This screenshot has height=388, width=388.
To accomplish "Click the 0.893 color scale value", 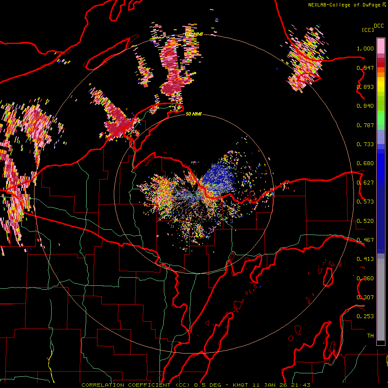I will coord(365,87).
